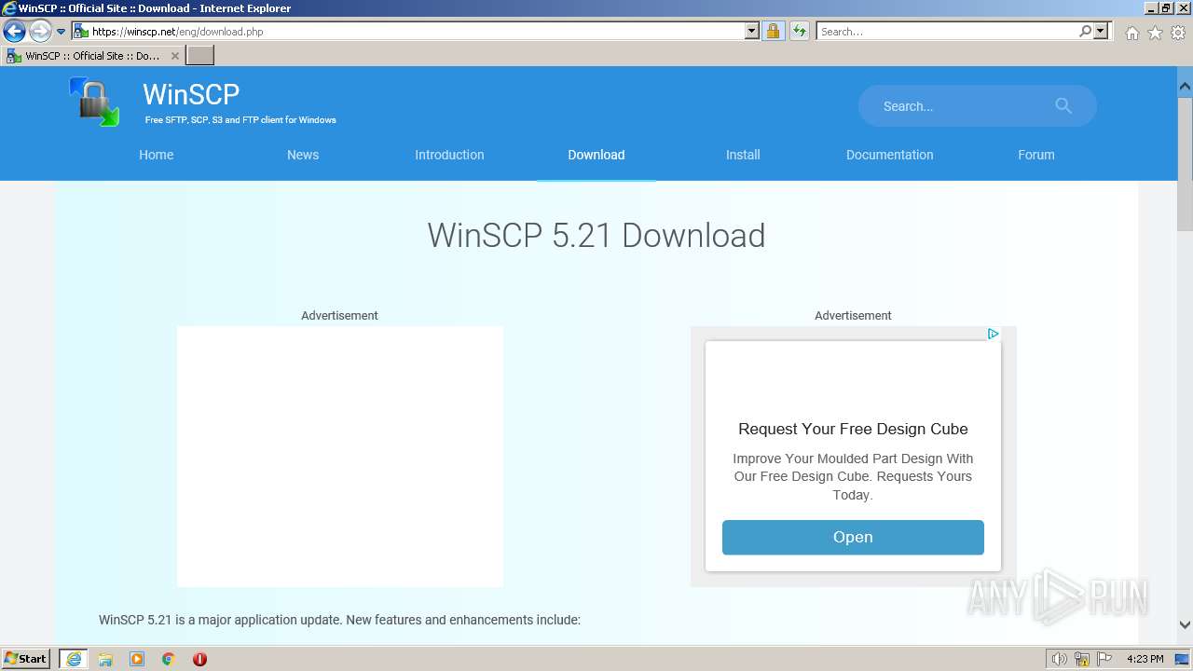Click the page scrollbar up arrow
The image size is (1193, 671).
(x=1185, y=87)
